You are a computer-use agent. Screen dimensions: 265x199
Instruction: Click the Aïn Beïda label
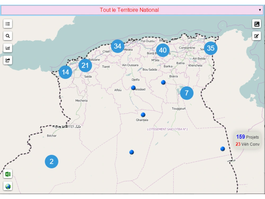(199, 59)
